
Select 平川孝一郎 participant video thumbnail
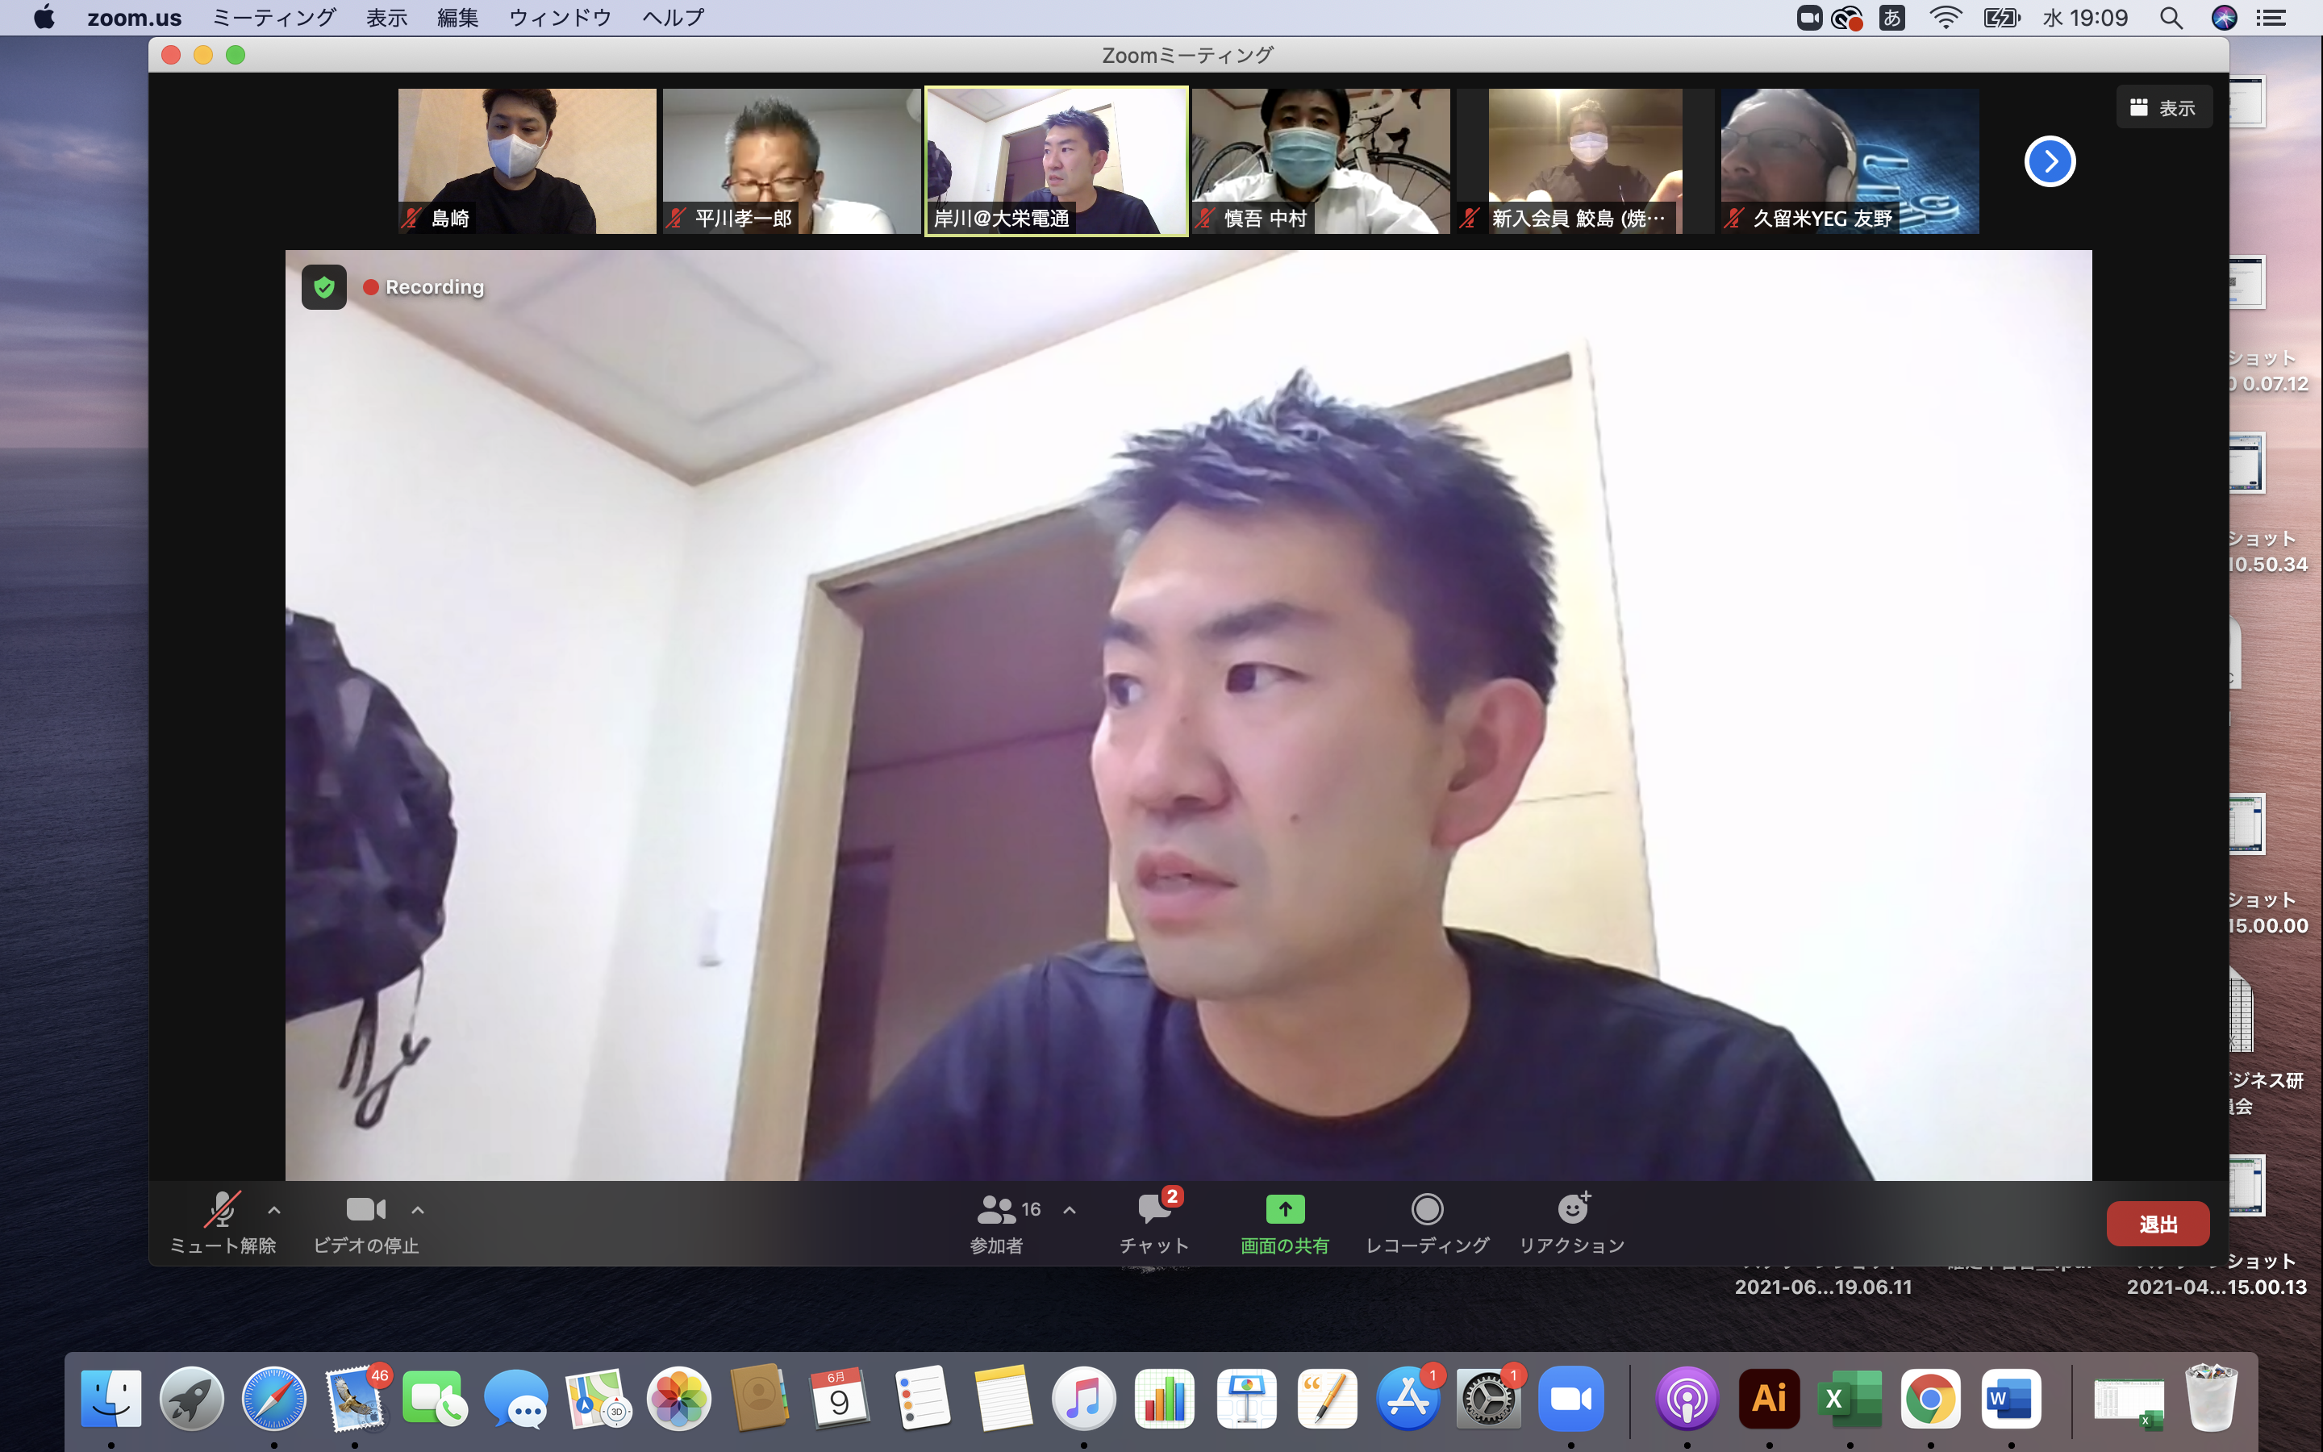[x=791, y=161]
